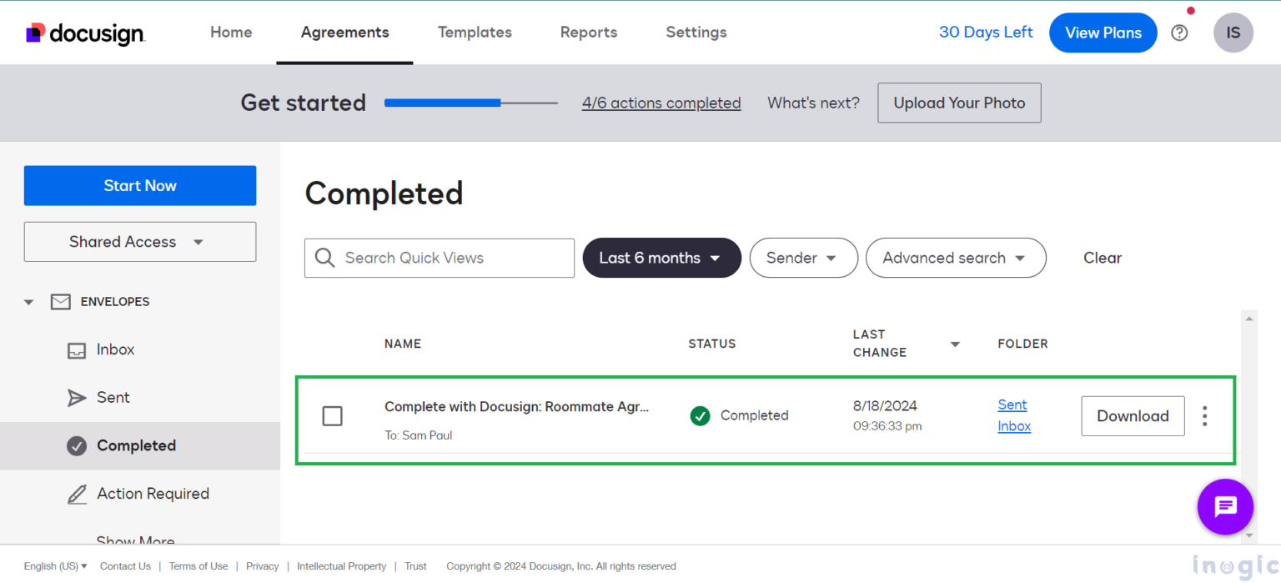Screen dimensions: 1281x583
Task: Toggle the Completed status indicator
Action: 701,415
